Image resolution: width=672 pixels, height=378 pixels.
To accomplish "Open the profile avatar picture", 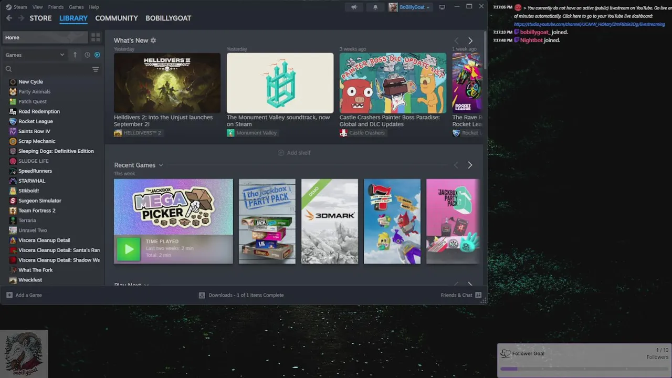I will point(393,7).
